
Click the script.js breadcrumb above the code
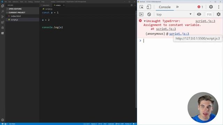(x=47, y=9)
